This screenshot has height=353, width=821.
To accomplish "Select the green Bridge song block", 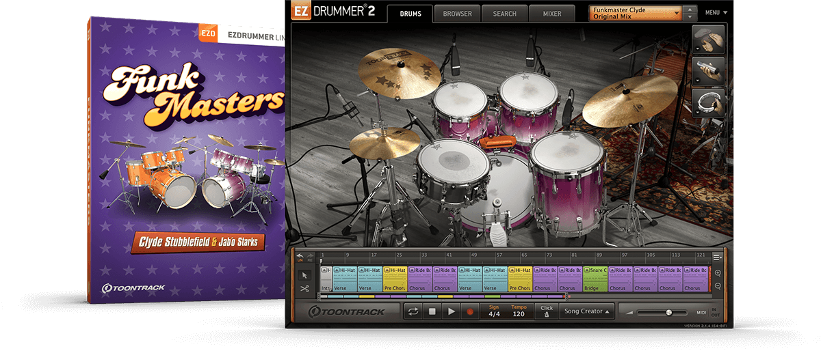I will click(595, 279).
